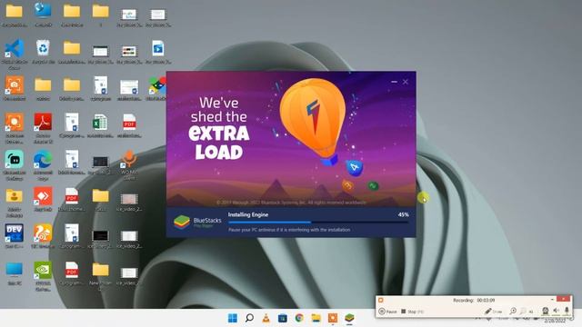Click the Windows Start button
The image size is (582, 327).
coord(233,318)
